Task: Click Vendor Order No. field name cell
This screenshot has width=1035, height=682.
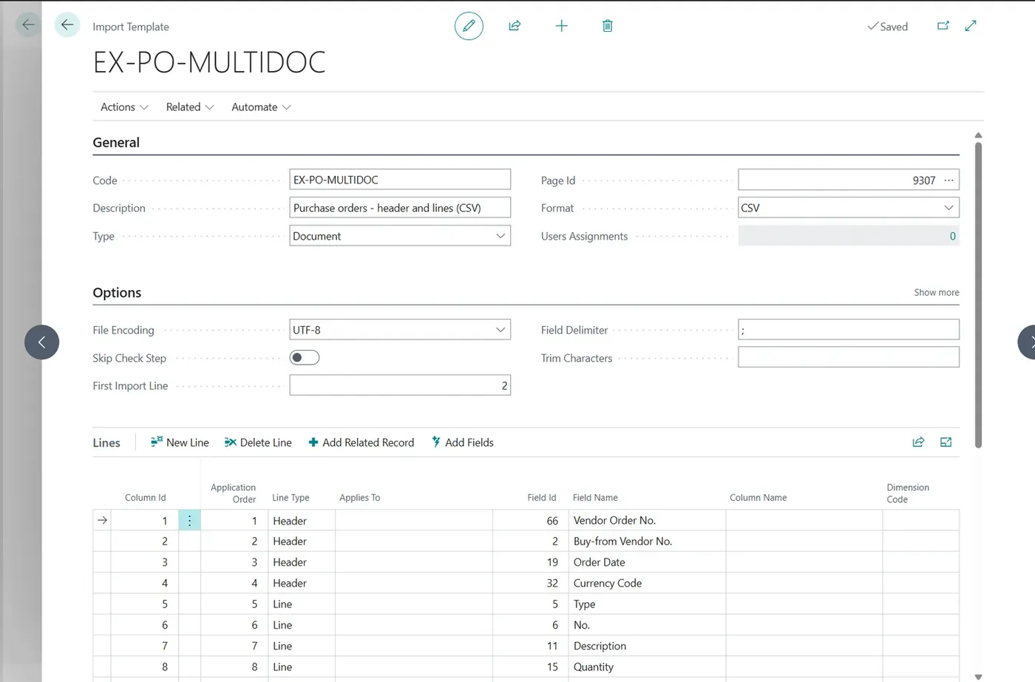Action: point(648,521)
